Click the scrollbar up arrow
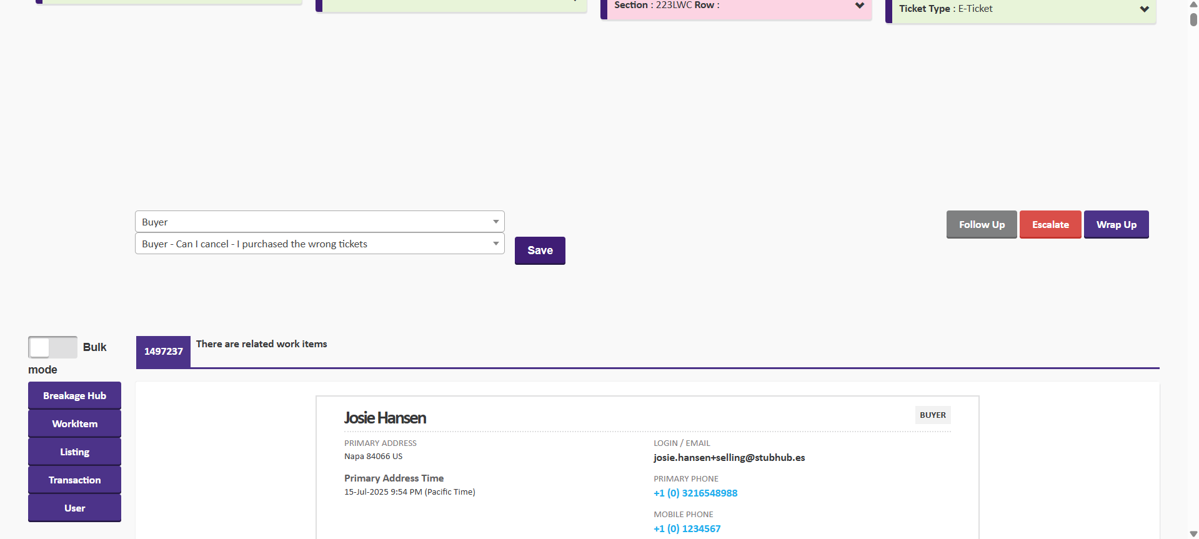1199x539 pixels. point(1193,4)
